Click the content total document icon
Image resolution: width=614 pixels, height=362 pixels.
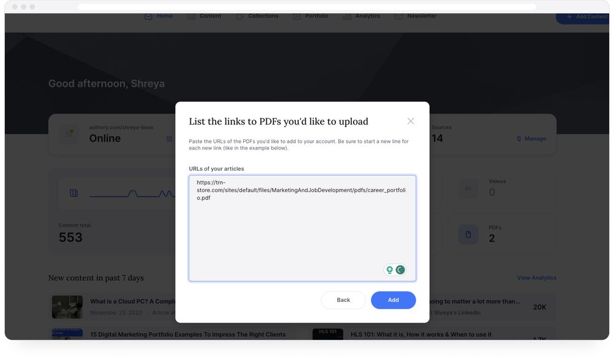tap(74, 193)
